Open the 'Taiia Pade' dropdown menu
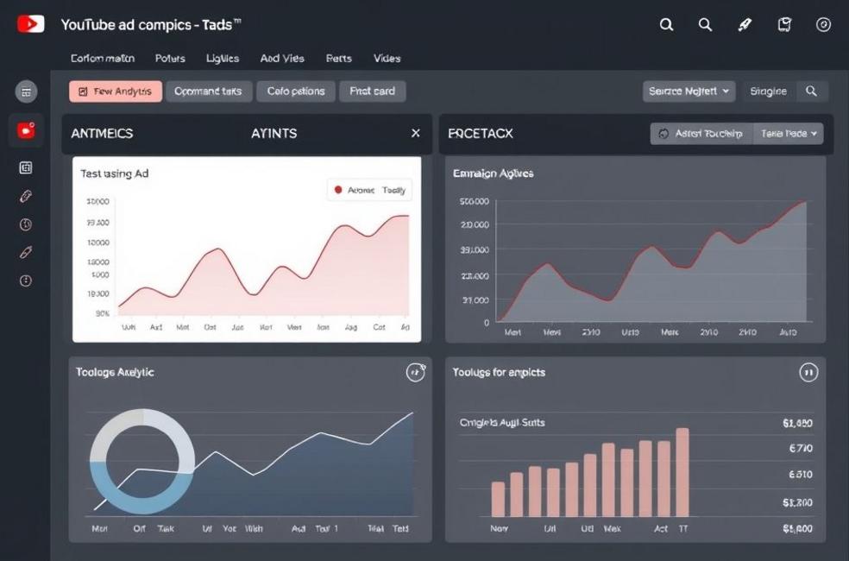 pyautogui.click(x=789, y=134)
